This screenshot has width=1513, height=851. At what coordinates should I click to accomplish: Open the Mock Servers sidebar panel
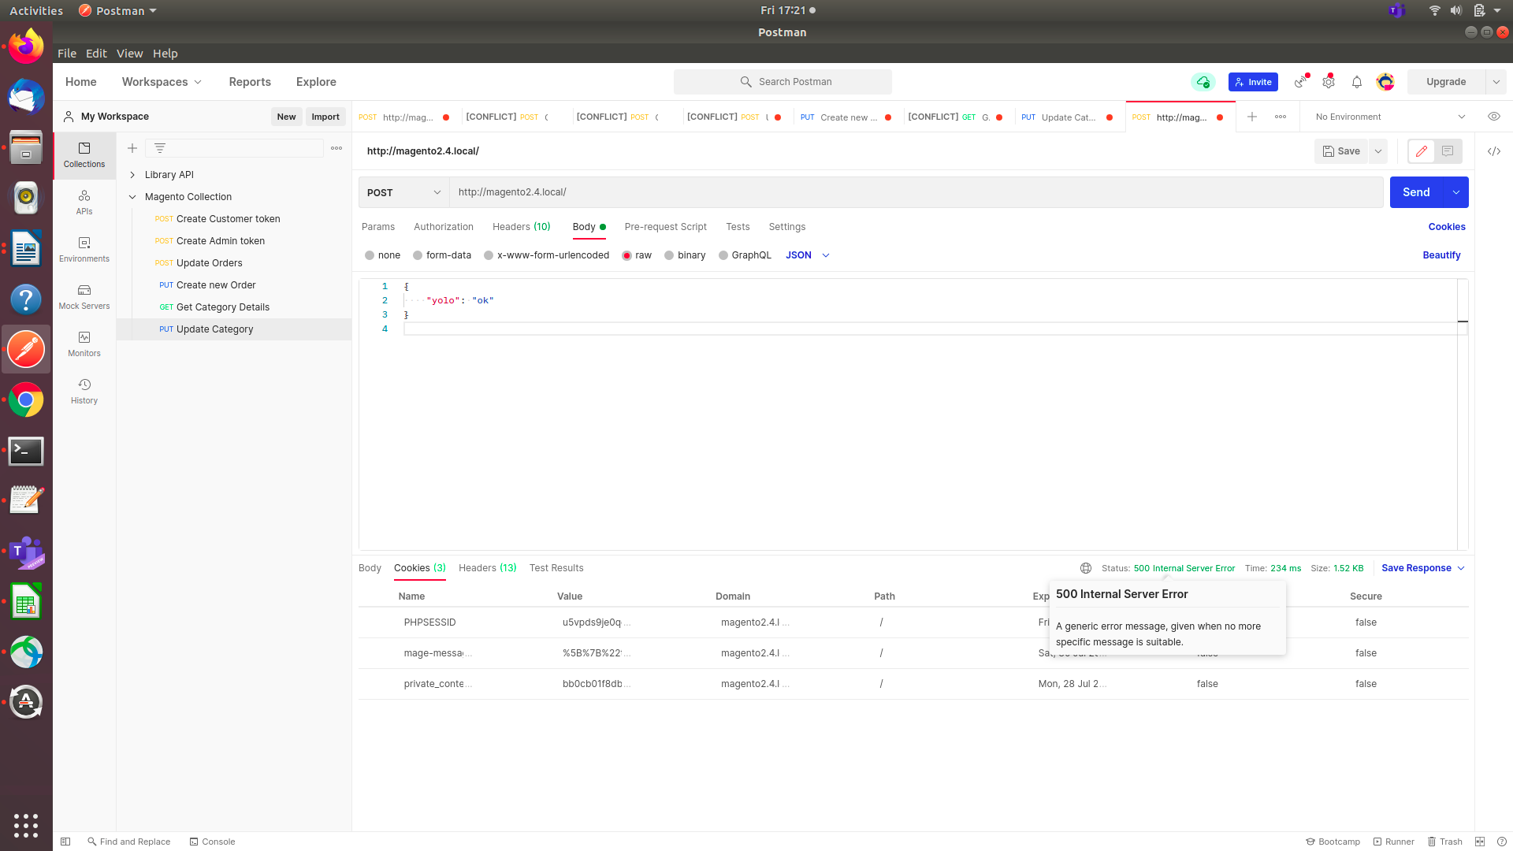click(84, 296)
